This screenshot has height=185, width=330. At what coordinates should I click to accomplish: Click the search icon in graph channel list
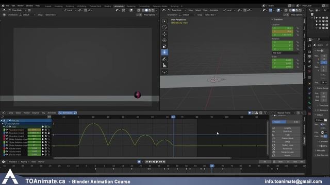click(x=3, y=117)
